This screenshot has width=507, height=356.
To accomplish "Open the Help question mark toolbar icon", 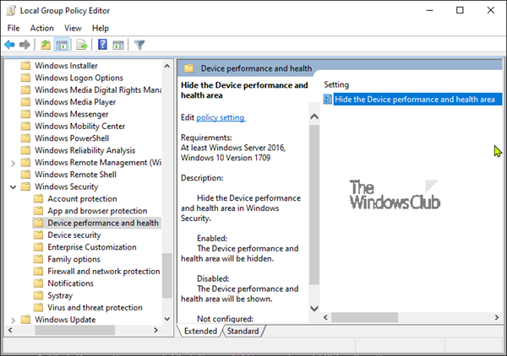I will click(102, 45).
